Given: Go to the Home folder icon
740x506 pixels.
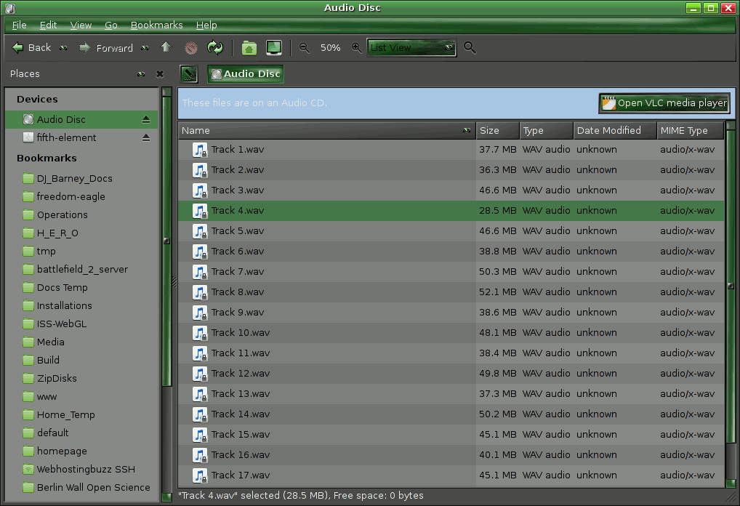Looking at the screenshot, I should click(x=249, y=48).
